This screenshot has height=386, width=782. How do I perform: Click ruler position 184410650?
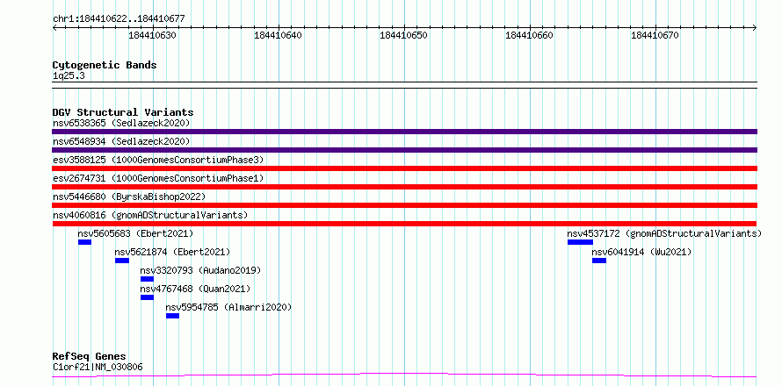tap(404, 35)
